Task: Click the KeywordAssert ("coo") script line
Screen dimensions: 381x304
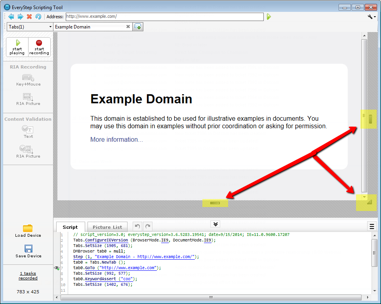Action: tap(105, 279)
